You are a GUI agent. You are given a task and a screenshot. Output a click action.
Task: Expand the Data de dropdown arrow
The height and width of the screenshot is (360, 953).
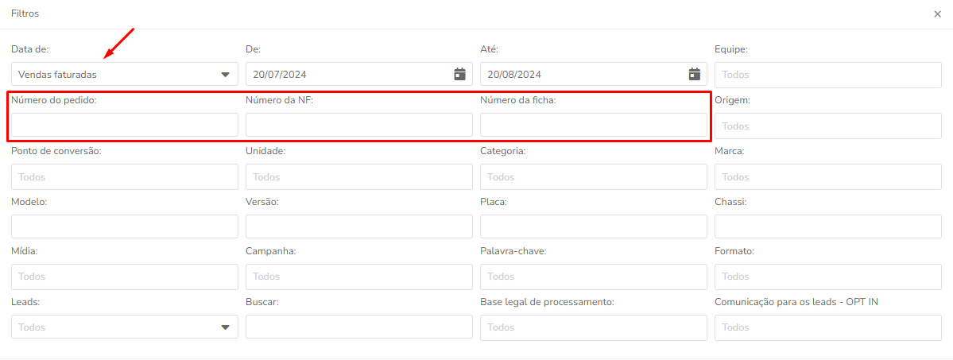(x=226, y=75)
